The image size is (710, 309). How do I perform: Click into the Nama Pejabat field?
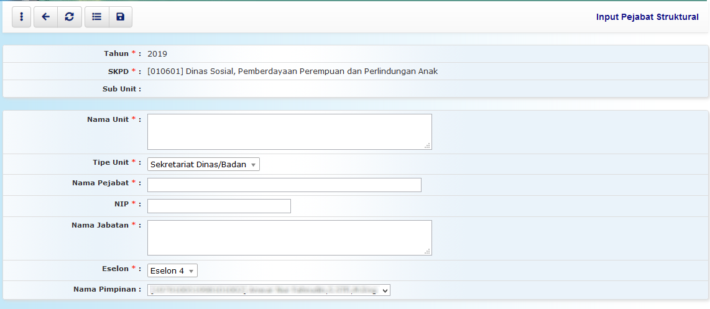coord(284,185)
